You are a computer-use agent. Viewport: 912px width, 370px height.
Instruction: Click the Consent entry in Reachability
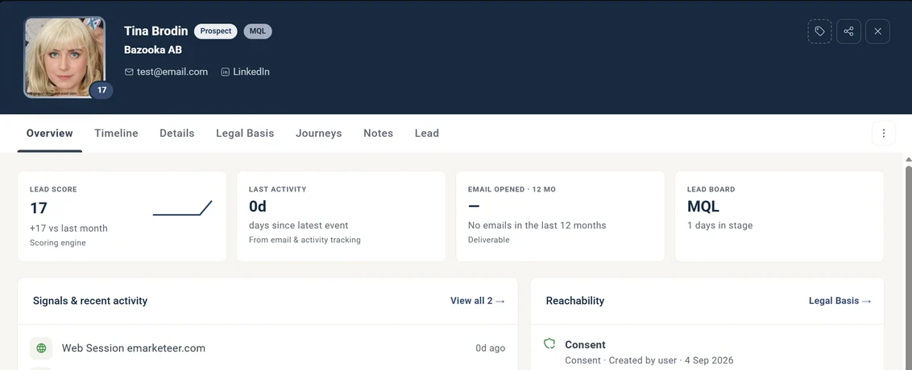tap(707, 352)
